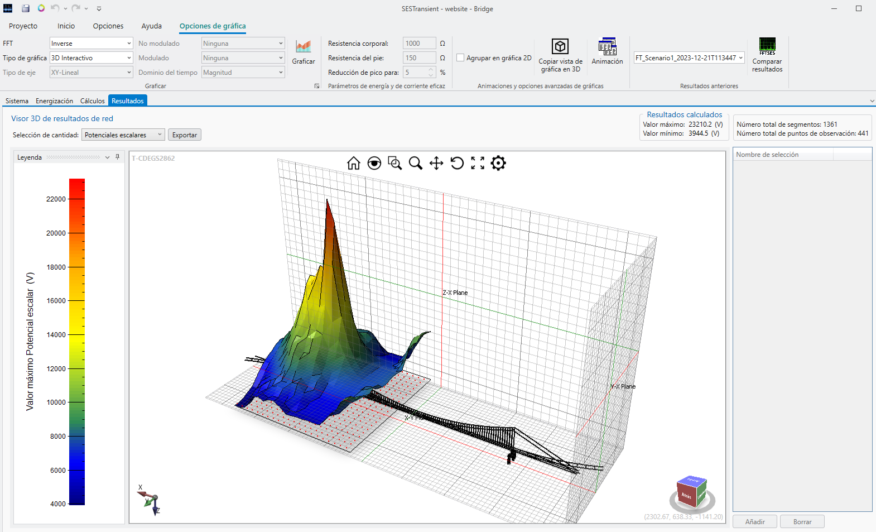
Task: Open Tipo de eje XY-Lineal dropdown
Action: click(92, 72)
